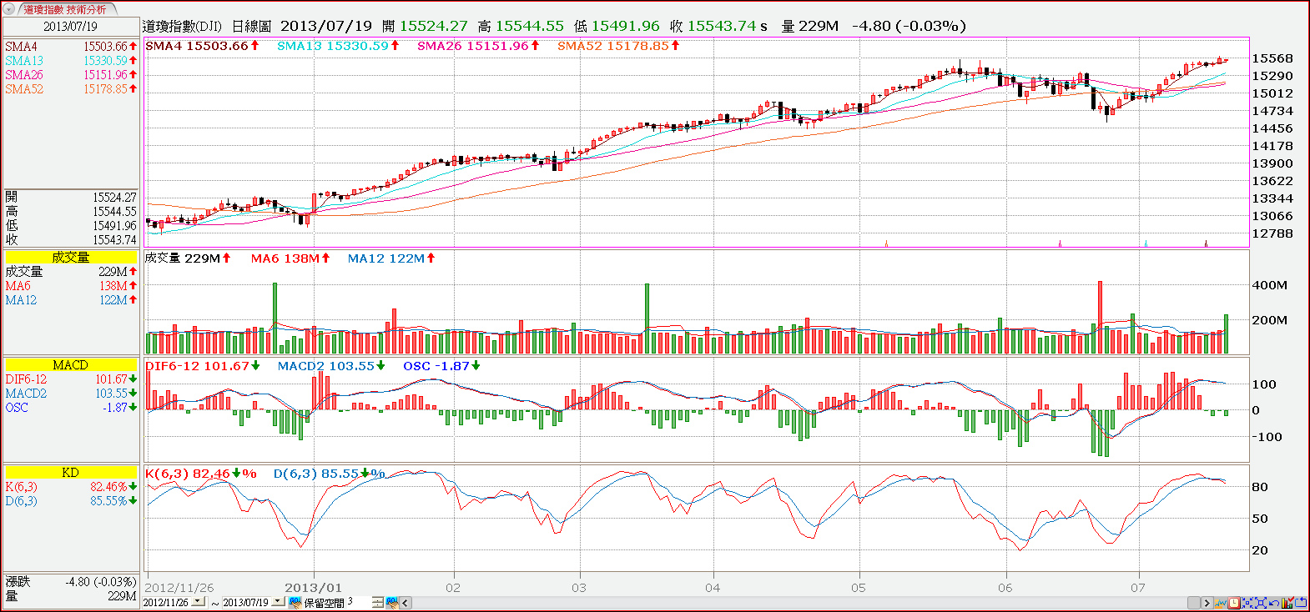Click the SMA13 15330.59 legend in chart
Image resolution: width=1310 pixels, height=612 pixels.
338,46
